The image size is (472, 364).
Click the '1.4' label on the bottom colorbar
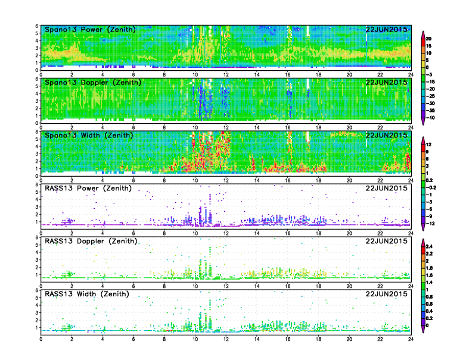(429, 283)
